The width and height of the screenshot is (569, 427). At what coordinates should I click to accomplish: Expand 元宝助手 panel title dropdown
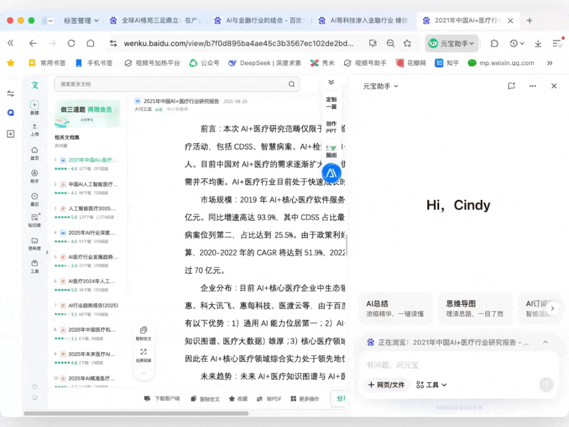pos(381,86)
